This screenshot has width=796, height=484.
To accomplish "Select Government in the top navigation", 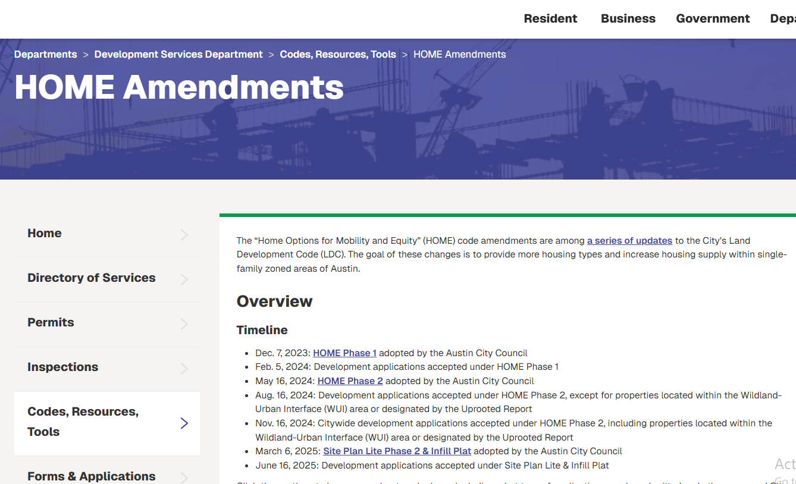I will coord(712,18).
